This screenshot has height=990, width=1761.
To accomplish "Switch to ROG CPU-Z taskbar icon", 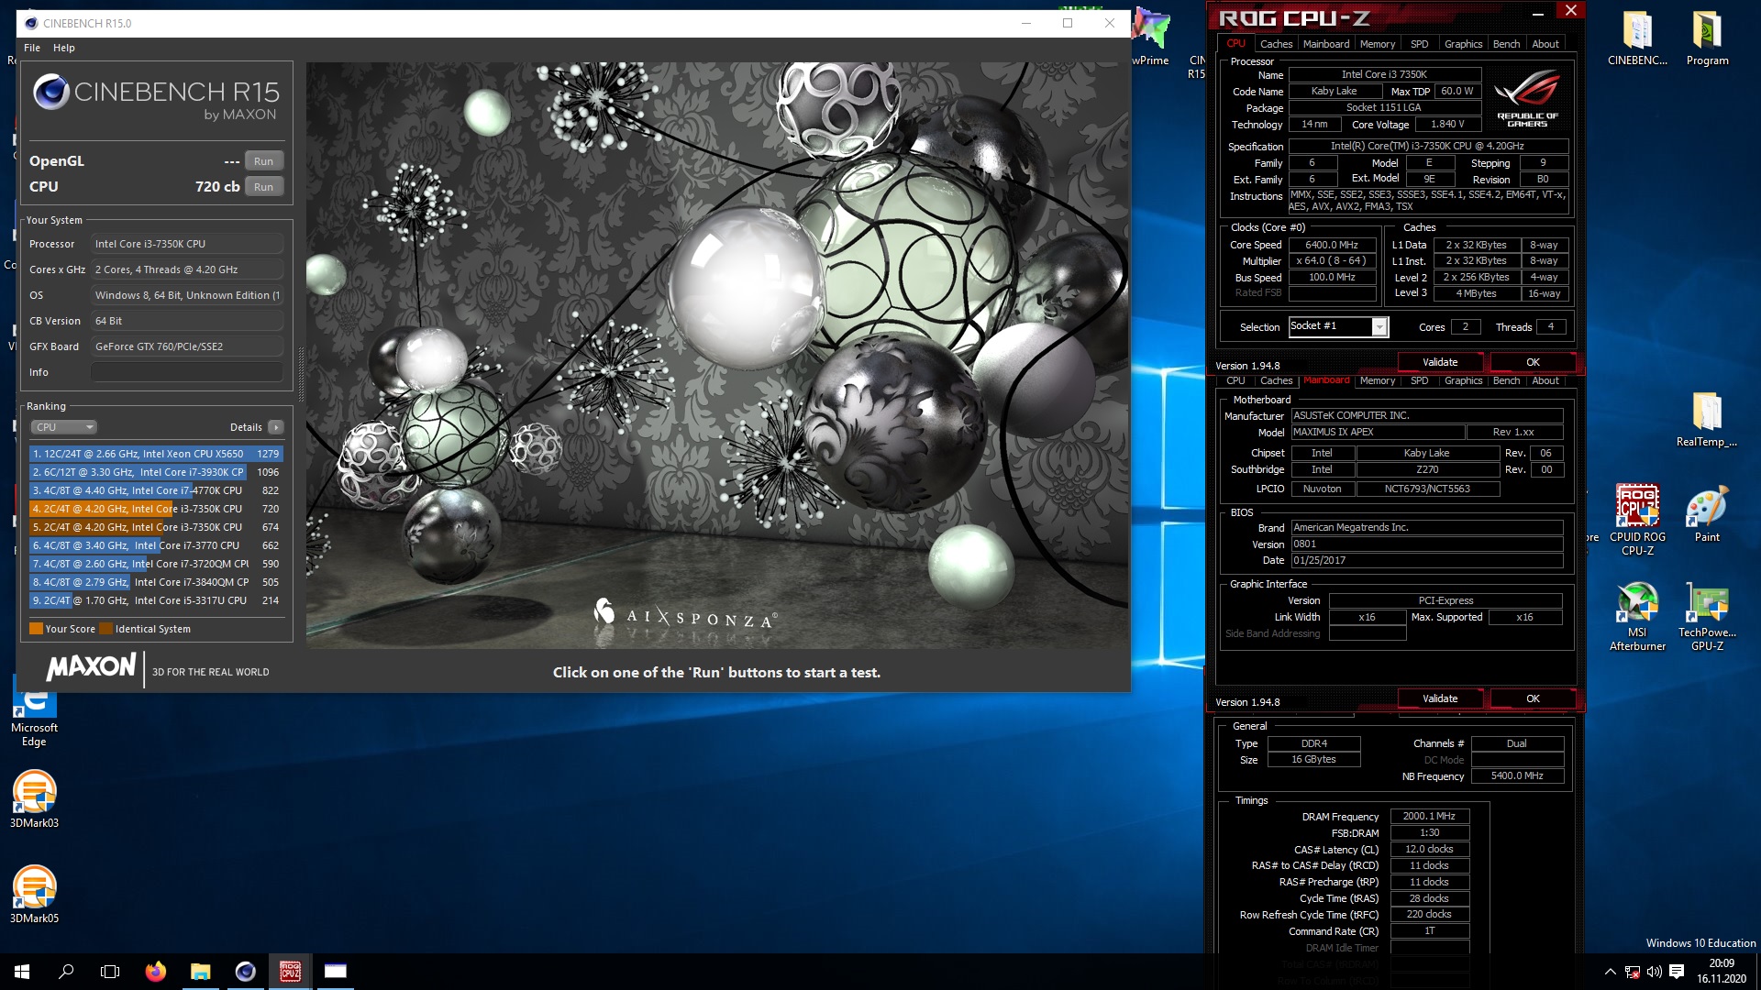I will (x=291, y=972).
